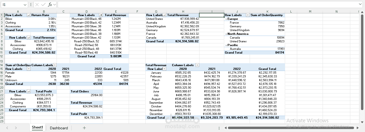Click next sheet navigation arrow

click(x=16, y=128)
